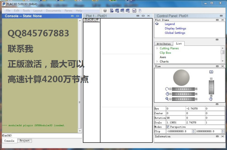Click the grey sphere execute/stop toolbar icon

[105, 11]
